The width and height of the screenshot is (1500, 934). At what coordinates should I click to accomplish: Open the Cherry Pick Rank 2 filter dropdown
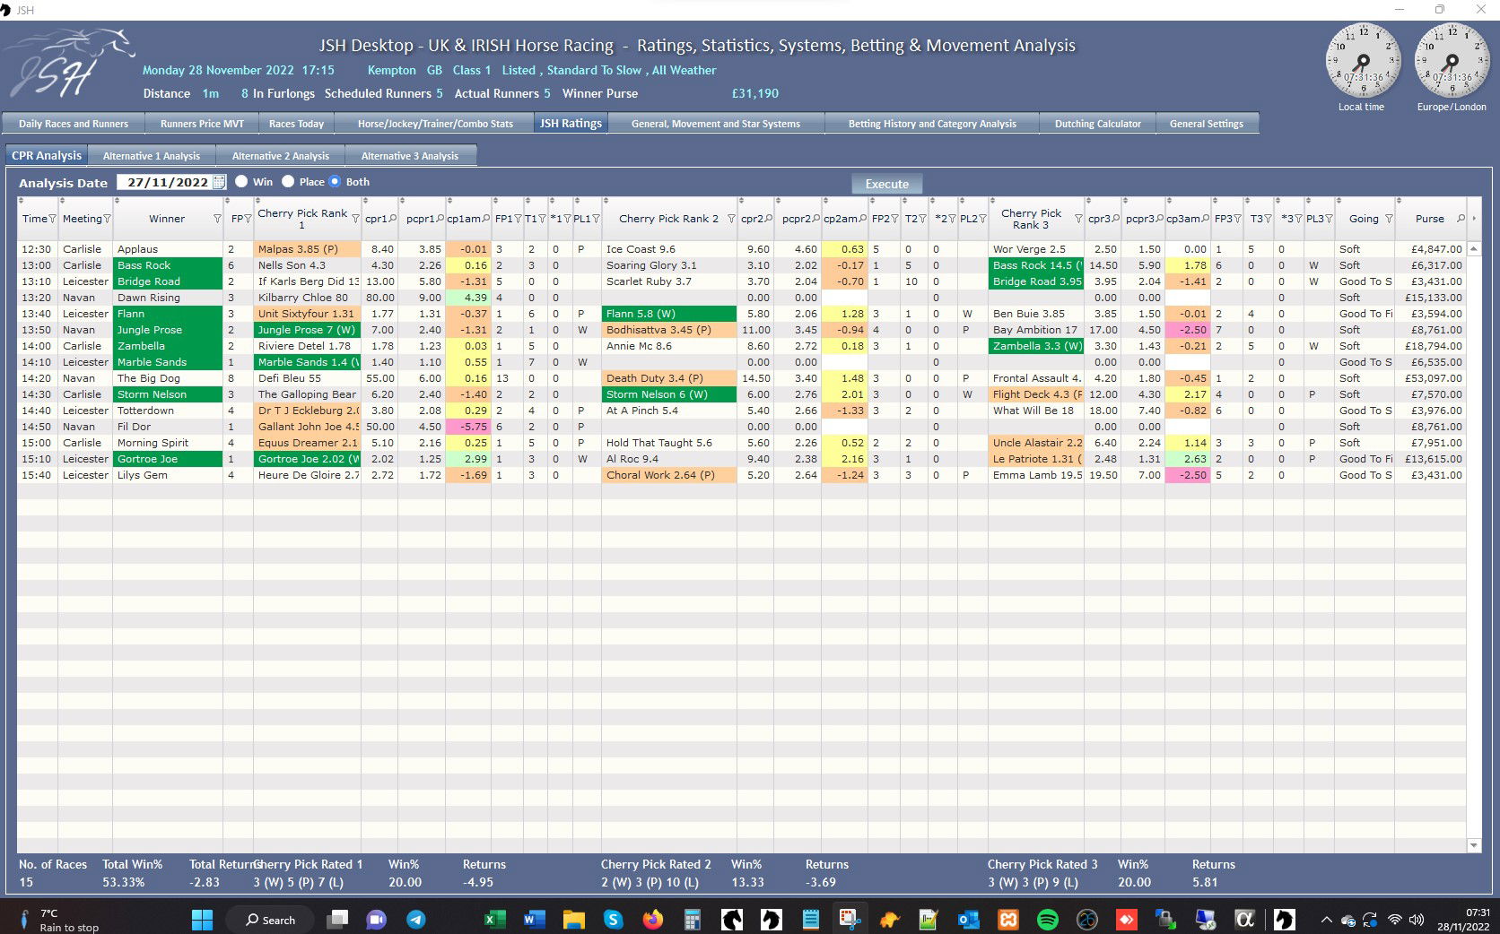[731, 219]
